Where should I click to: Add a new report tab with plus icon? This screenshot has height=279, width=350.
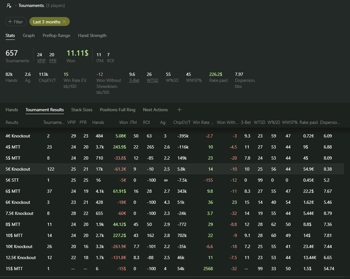click(179, 110)
